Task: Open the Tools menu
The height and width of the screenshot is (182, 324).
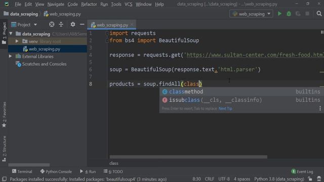Action: click(116, 4)
